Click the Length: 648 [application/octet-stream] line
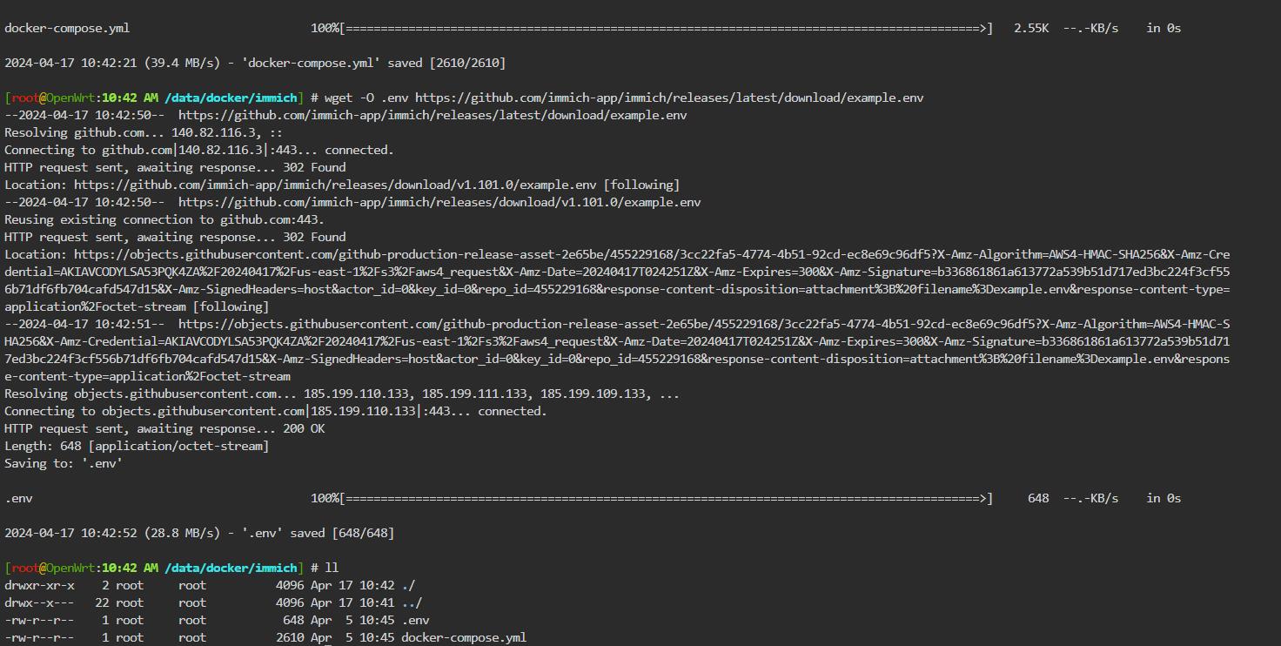The image size is (1281, 646). coord(137,446)
